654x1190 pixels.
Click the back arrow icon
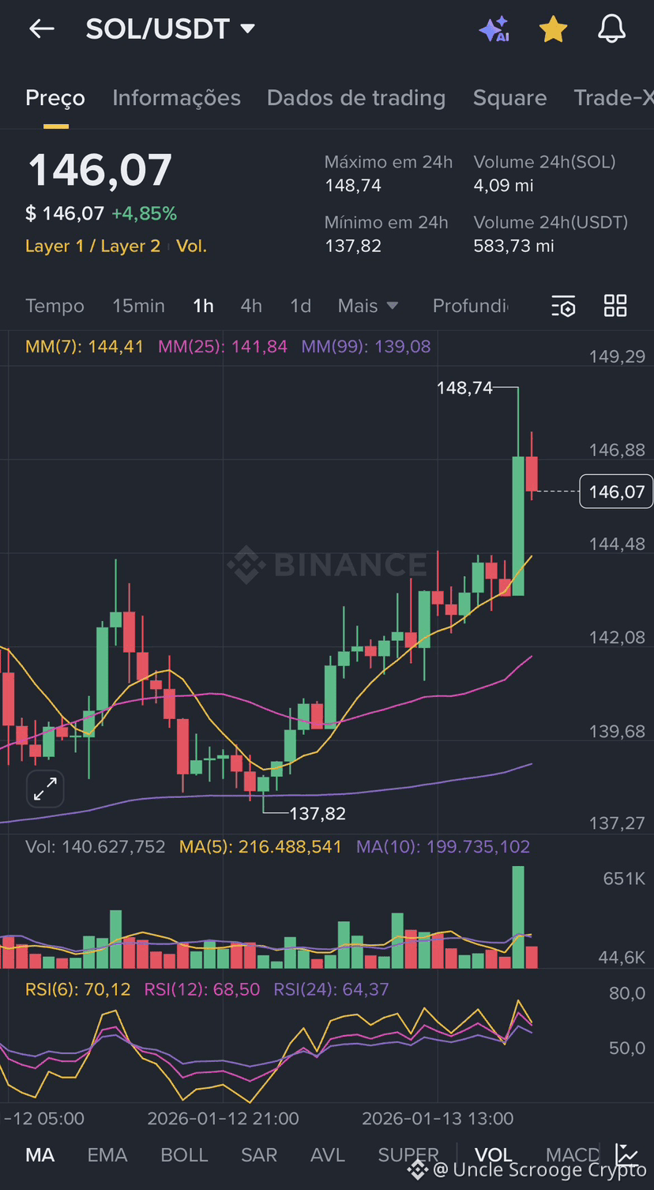[41, 28]
